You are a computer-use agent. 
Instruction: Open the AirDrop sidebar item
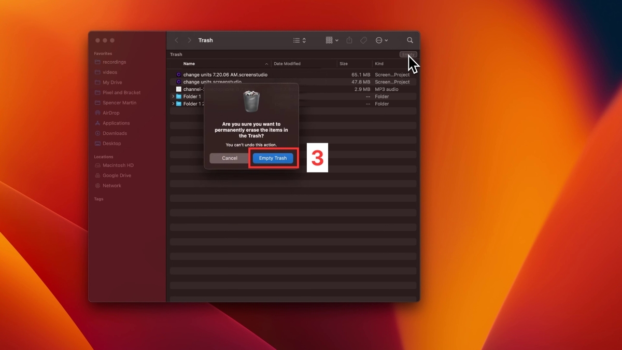click(x=111, y=113)
